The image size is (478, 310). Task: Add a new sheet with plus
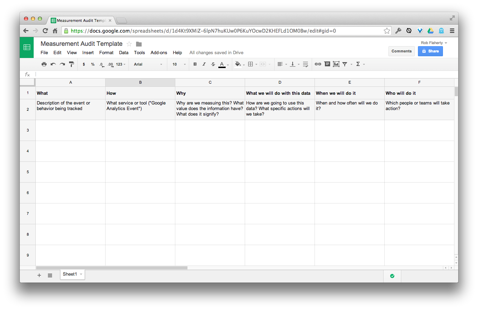tap(39, 275)
